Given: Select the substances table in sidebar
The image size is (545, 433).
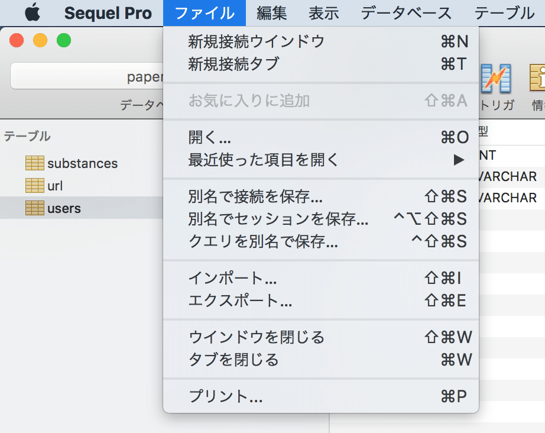Looking at the screenshot, I should point(82,163).
